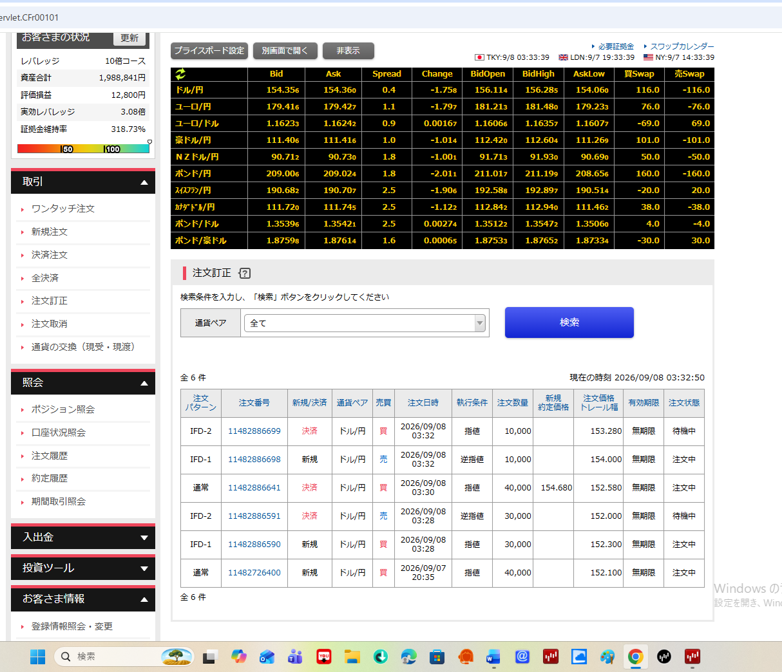Image resolution: width=782 pixels, height=672 pixels.
Task: Open order number 11482726400
Action: pos(254,573)
